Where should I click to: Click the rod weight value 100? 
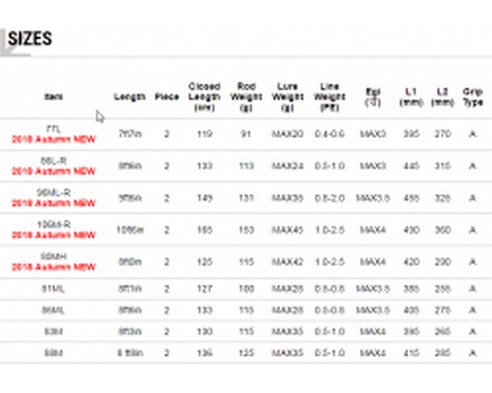pyautogui.click(x=246, y=289)
